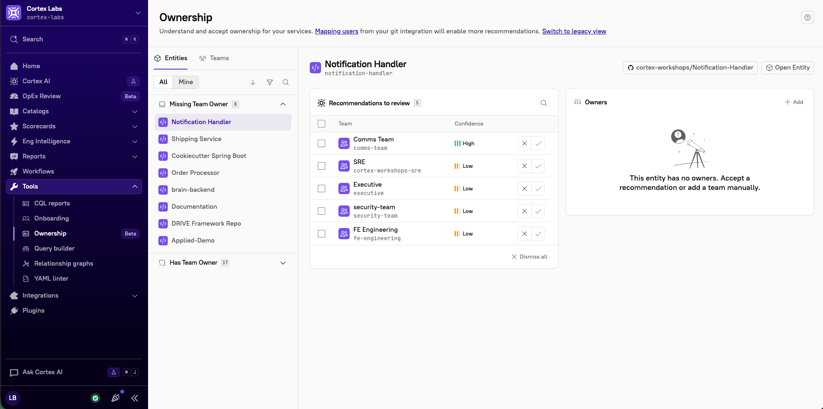
Task: Click the flask icon next to Cortex AI
Action: coord(133,81)
